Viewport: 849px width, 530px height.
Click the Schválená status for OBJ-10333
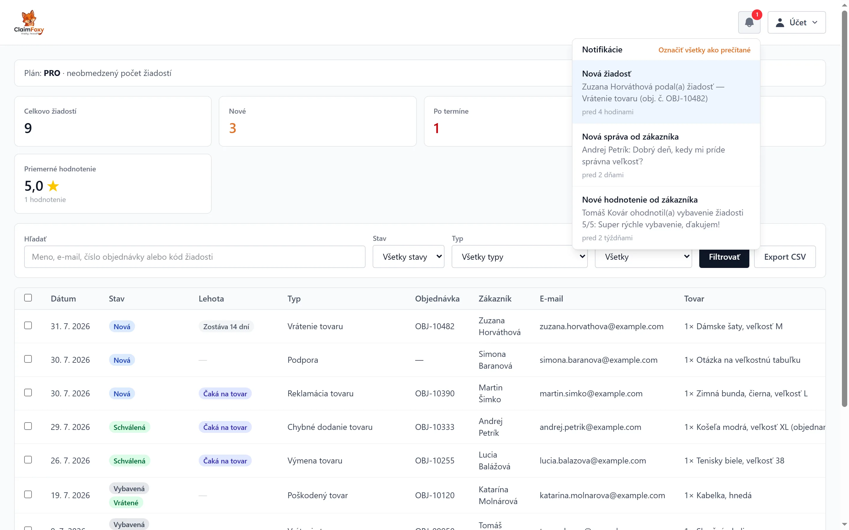click(129, 427)
